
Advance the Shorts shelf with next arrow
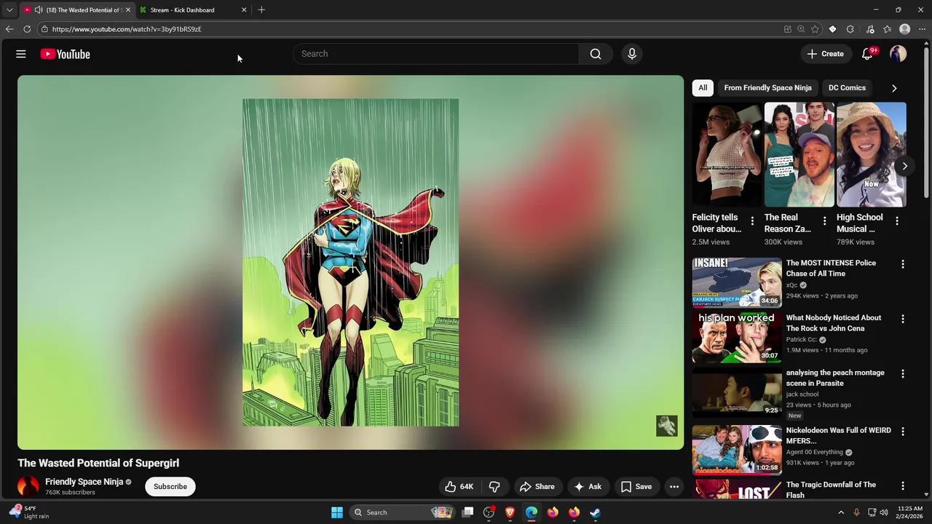[904, 167]
